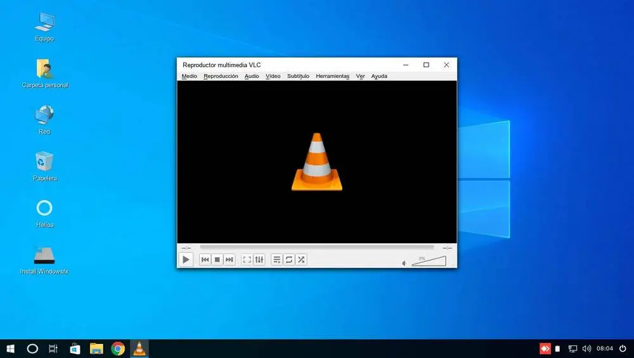This screenshot has width=634, height=358.
Task: Open the Ayuda menu
Action: [x=379, y=76]
